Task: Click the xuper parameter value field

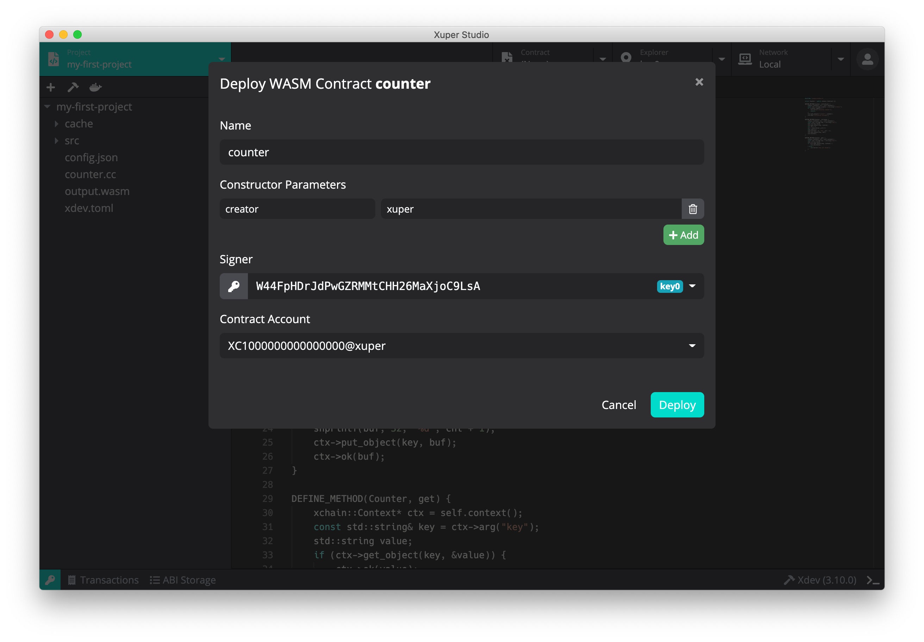Action: click(530, 209)
